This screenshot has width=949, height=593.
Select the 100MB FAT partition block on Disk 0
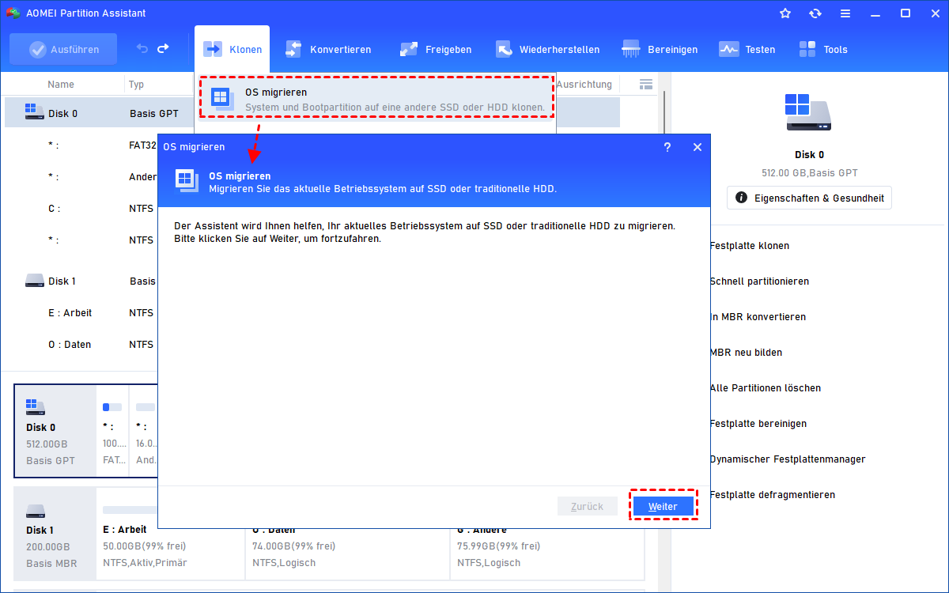click(x=113, y=432)
